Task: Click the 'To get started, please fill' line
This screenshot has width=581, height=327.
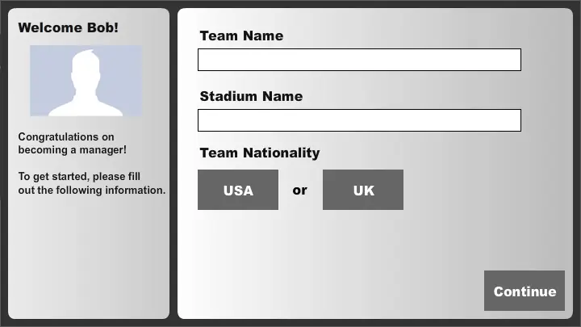Action: click(x=80, y=177)
